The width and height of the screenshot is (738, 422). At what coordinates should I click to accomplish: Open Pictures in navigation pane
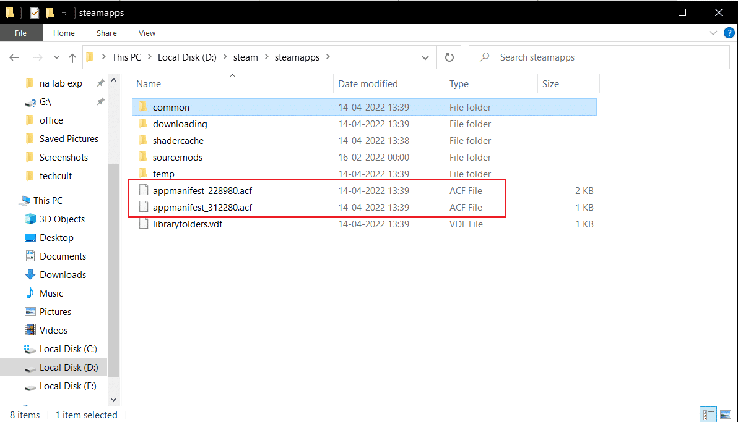coord(55,312)
